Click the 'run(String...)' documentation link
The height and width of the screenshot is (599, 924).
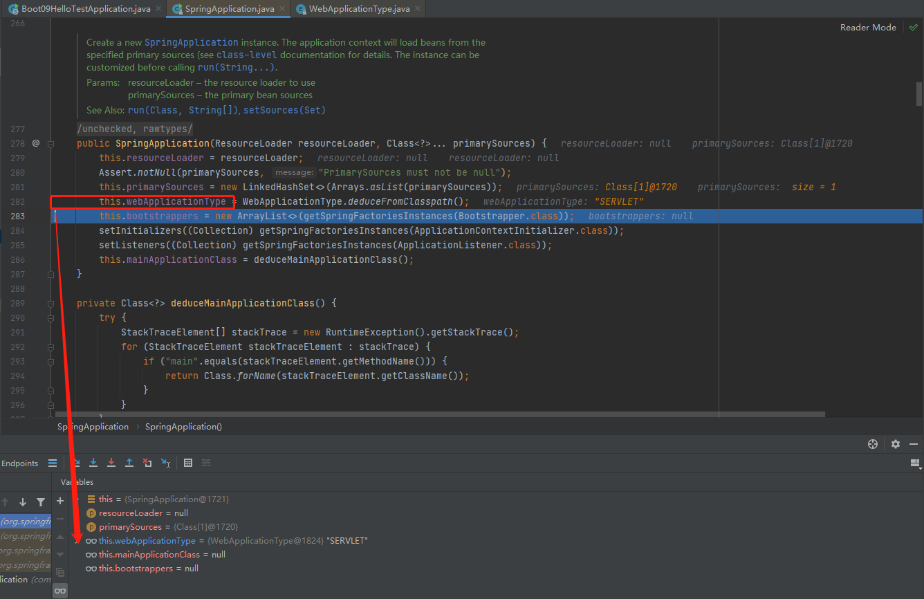237,68
